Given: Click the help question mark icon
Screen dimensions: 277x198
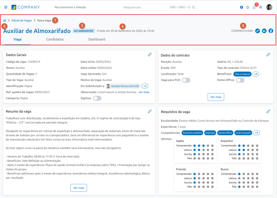Looking at the screenshot, I should (248, 7).
